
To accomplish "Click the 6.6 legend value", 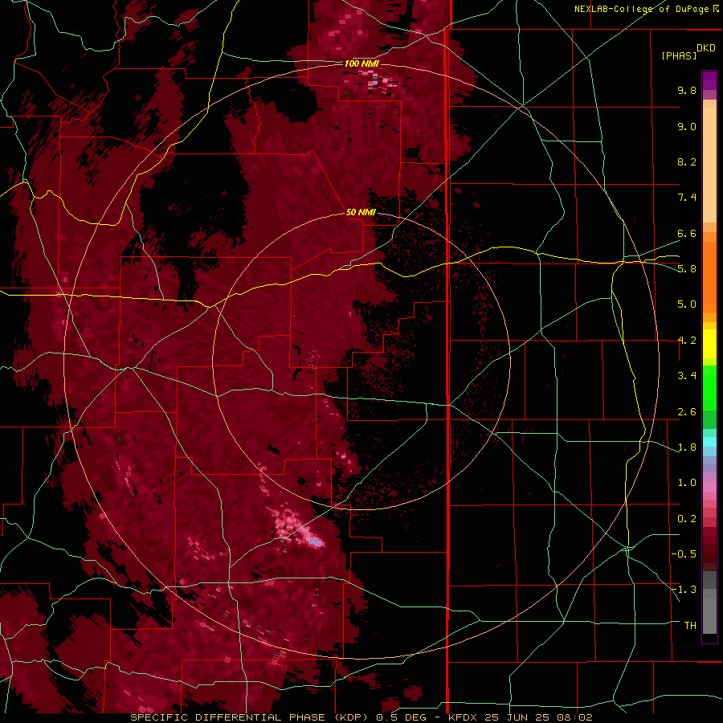I will tap(687, 233).
